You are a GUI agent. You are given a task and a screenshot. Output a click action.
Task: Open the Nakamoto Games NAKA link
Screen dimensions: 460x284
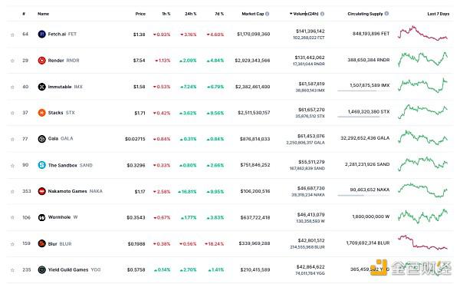tap(75, 191)
